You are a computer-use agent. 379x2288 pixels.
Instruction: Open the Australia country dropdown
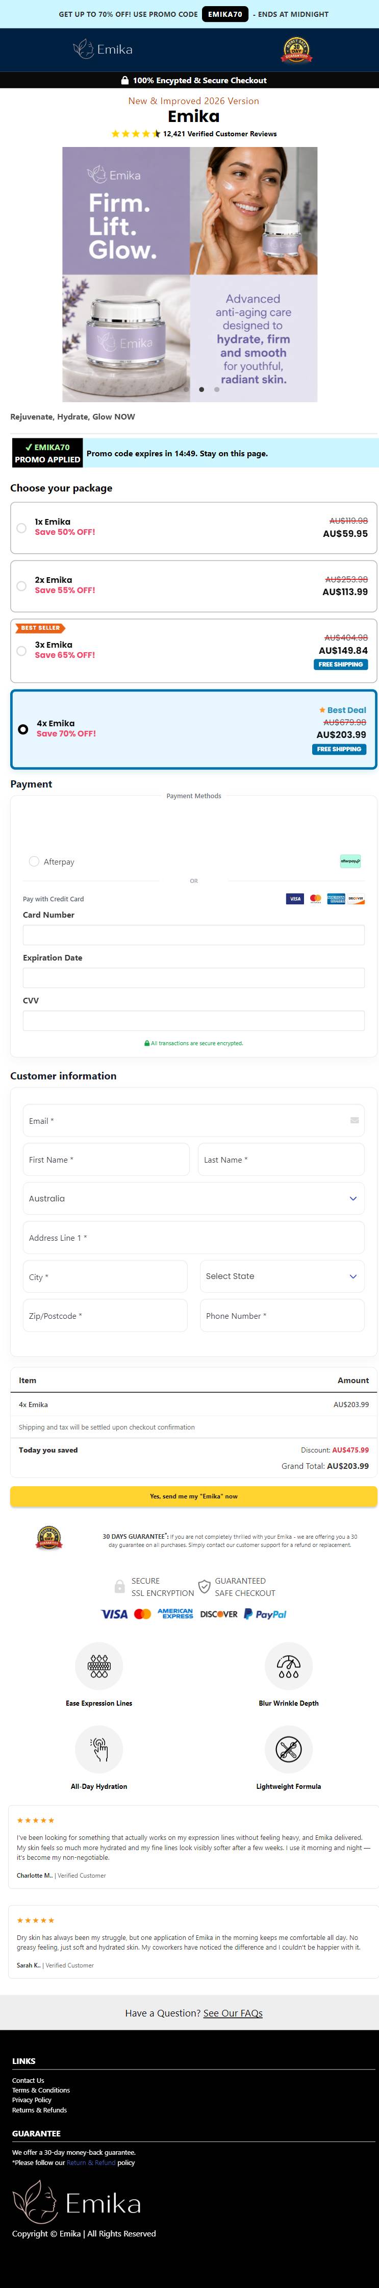pos(193,1198)
